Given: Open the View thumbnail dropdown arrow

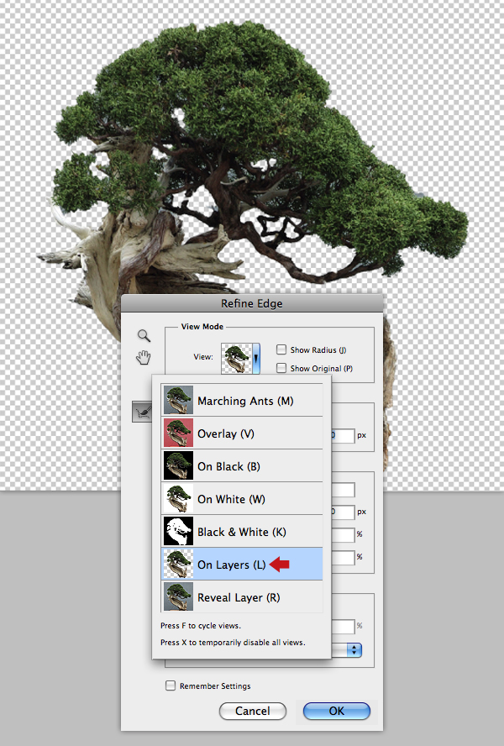Looking at the screenshot, I should click(256, 358).
